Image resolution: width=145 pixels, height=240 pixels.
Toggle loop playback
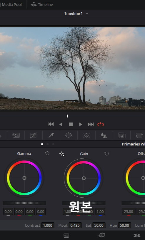(101, 124)
